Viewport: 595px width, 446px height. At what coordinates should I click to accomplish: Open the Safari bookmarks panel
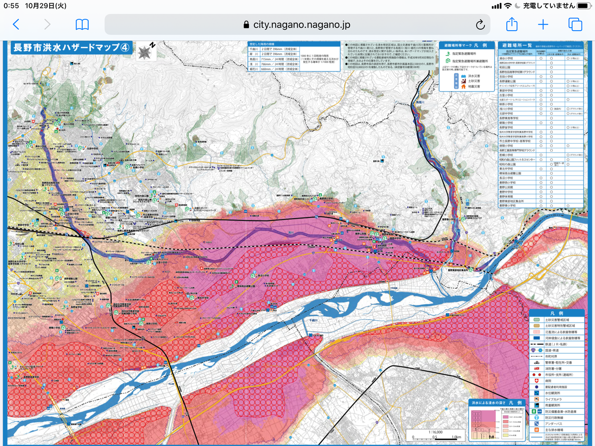pyautogui.click(x=82, y=24)
